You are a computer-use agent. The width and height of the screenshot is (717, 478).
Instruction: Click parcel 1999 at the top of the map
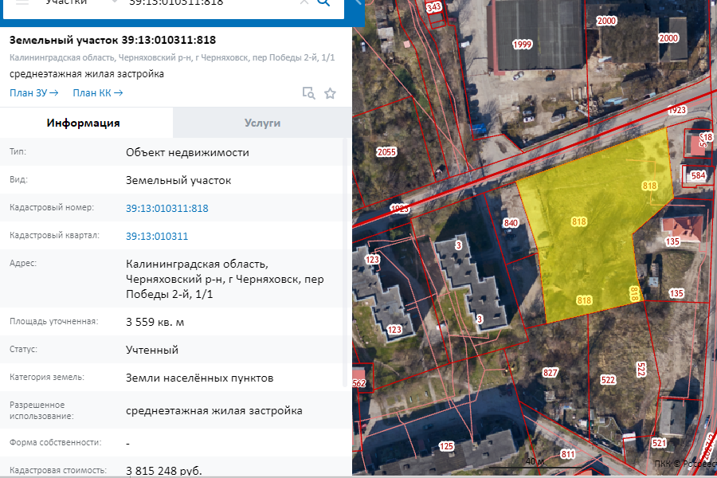(x=522, y=45)
